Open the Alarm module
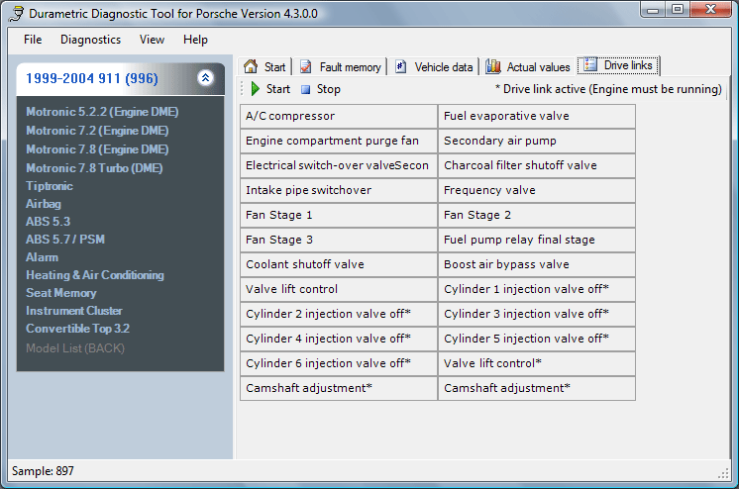Image resolution: width=739 pixels, height=489 pixels. point(42,257)
